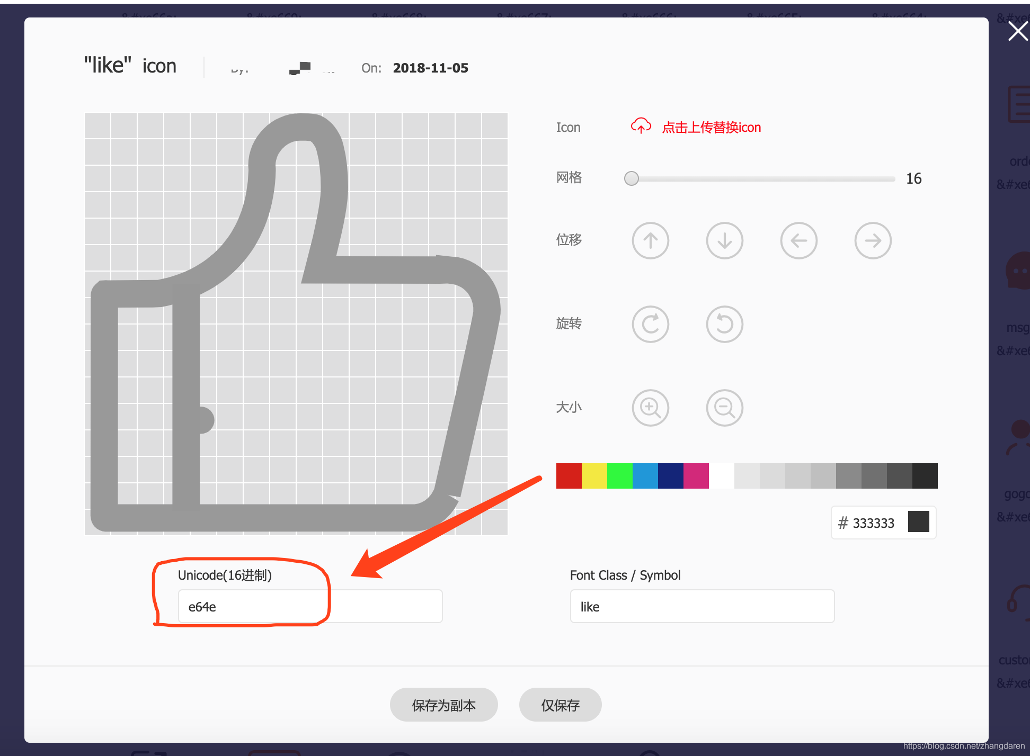The height and width of the screenshot is (756, 1030).
Task: Click the 仅保存 button
Action: pos(560,705)
